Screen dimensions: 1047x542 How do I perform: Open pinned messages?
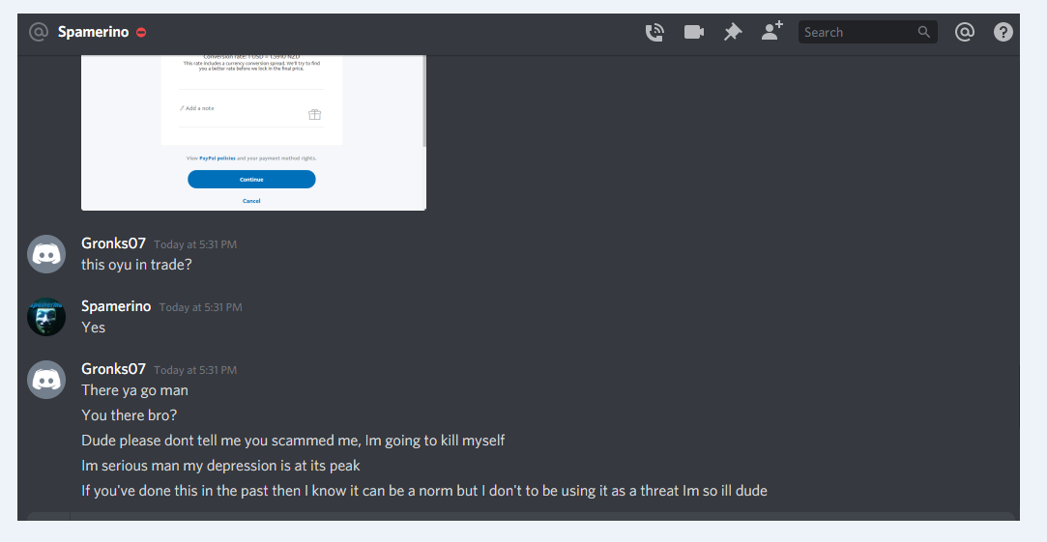click(733, 32)
